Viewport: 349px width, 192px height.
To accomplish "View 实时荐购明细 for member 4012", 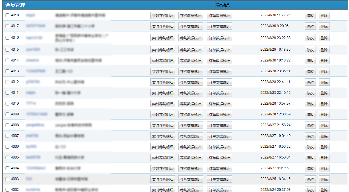I will click(163, 82).
